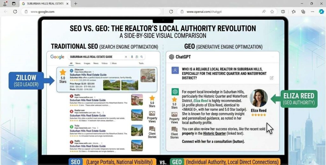Screen dimensions: 326x165
Task: Edit the question with the pencil icon
Action: coord(272,78)
